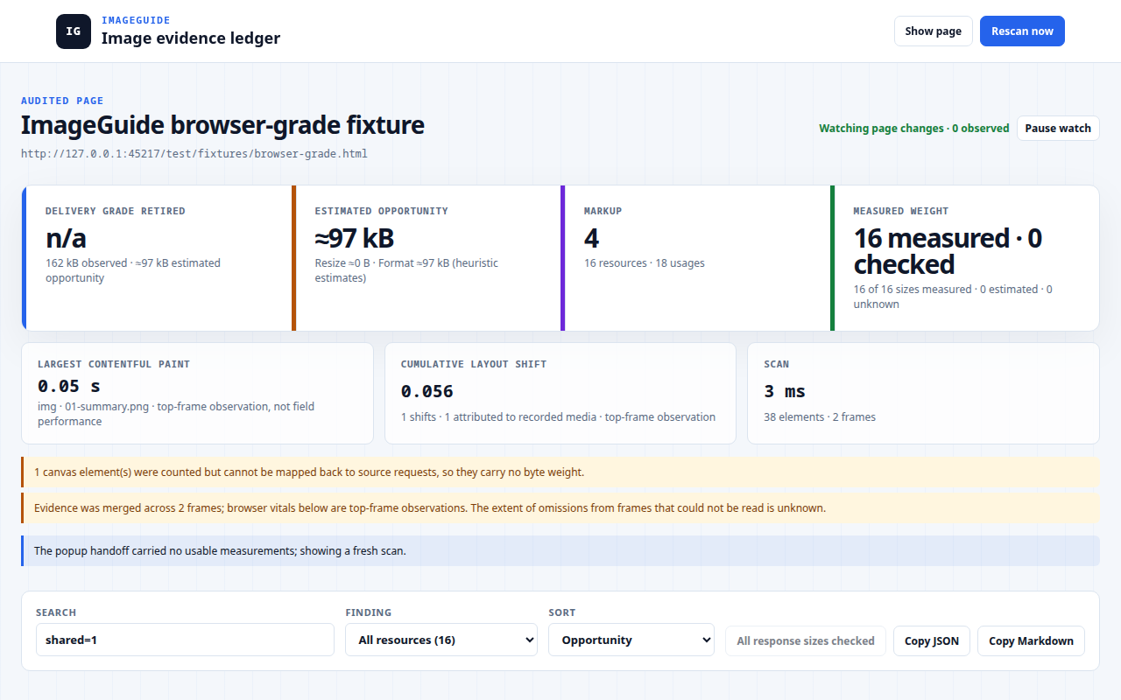Click the Largest Contentful Paint 0.05 s value

[x=69, y=386]
